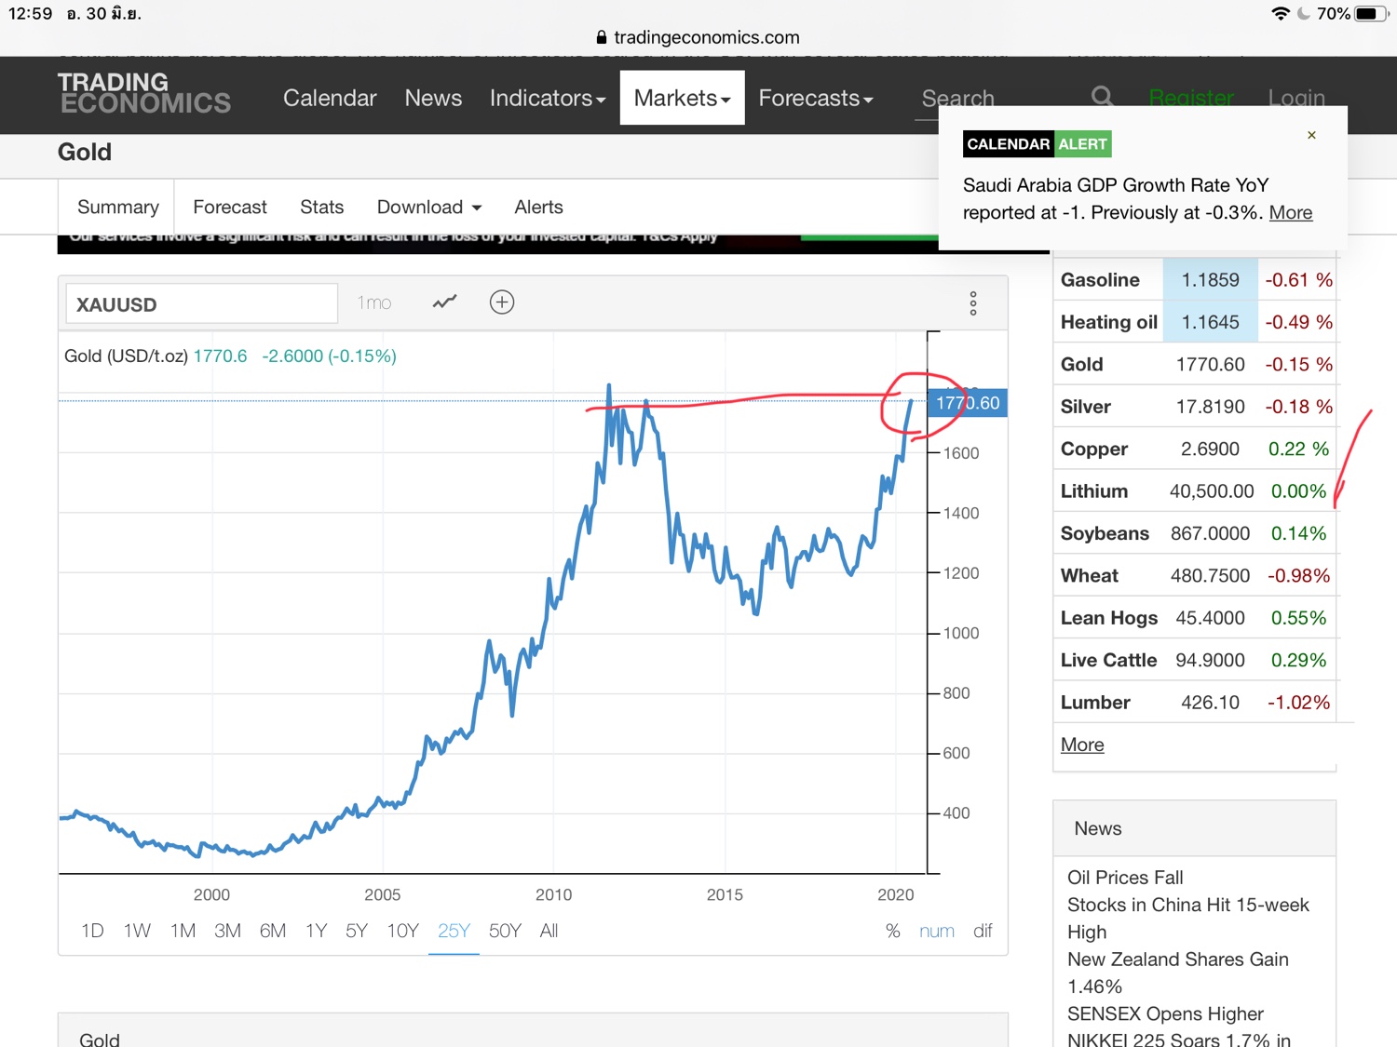The height and width of the screenshot is (1047, 1397).
Task: Expand the Markets dropdown menu
Action: tap(682, 98)
